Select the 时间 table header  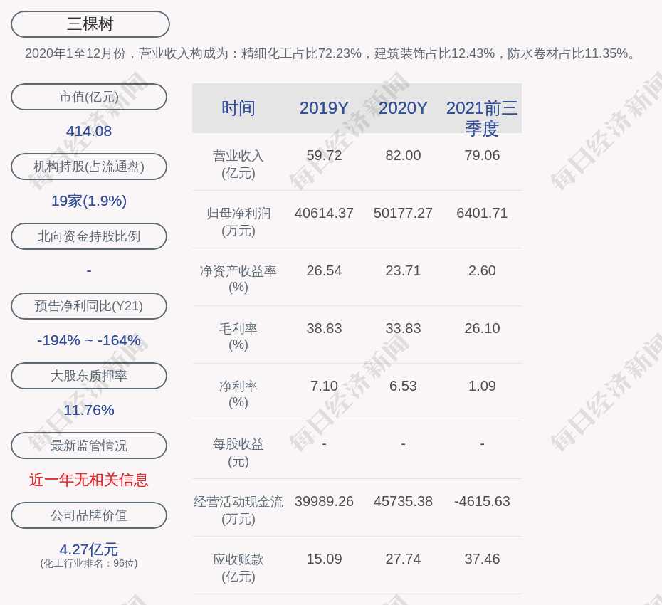tap(238, 108)
